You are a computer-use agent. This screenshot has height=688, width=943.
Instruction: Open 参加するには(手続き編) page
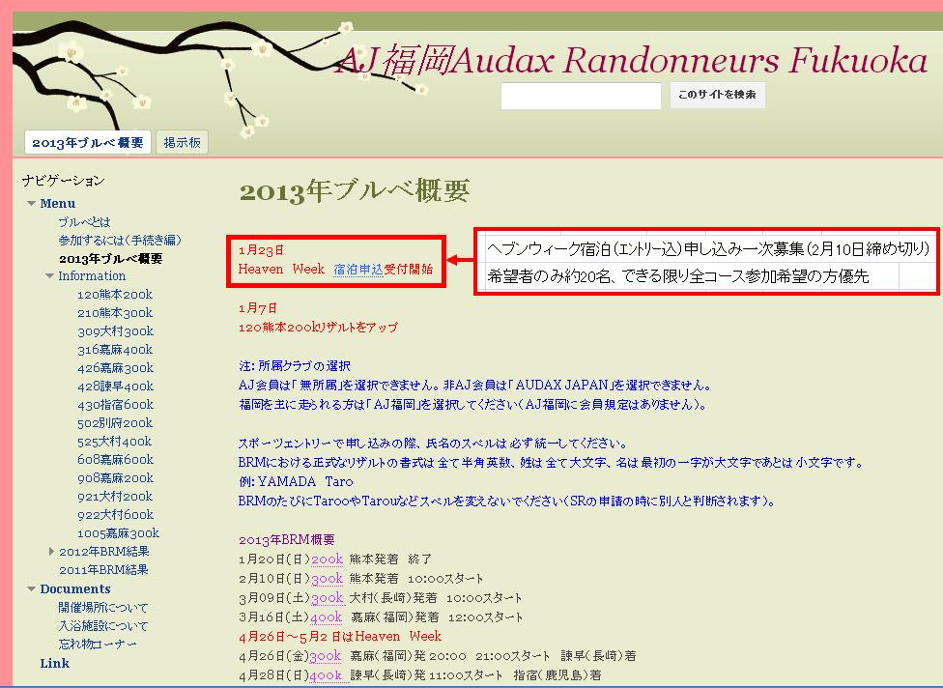[120, 240]
